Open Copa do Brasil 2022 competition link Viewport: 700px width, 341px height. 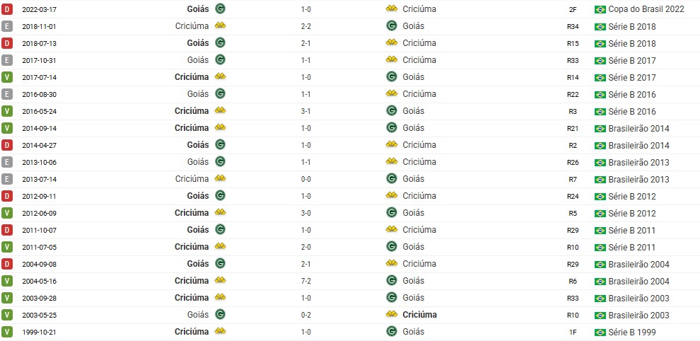646,9
